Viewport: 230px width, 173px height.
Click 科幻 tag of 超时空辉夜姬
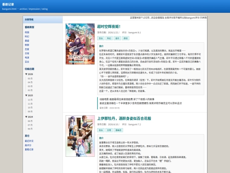coord(109,38)
